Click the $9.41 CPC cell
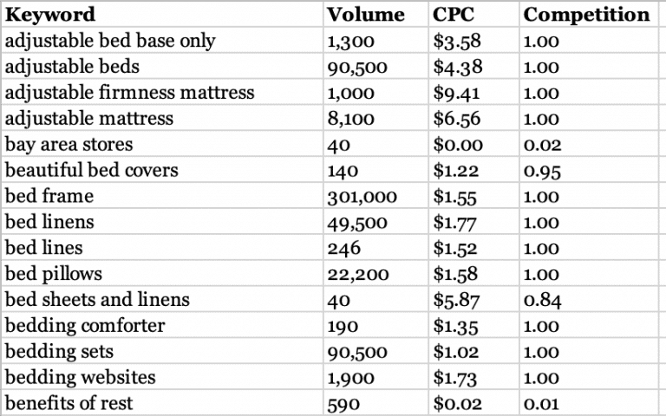 coord(473,92)
